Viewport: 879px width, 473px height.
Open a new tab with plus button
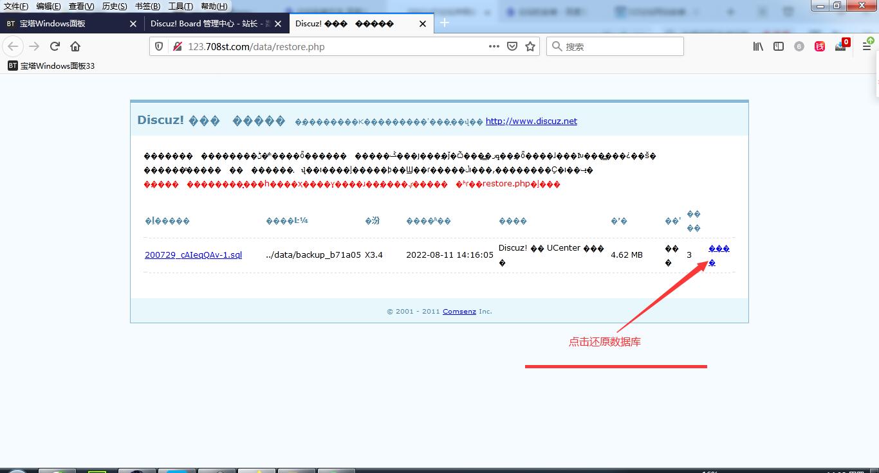coord(444,23)
